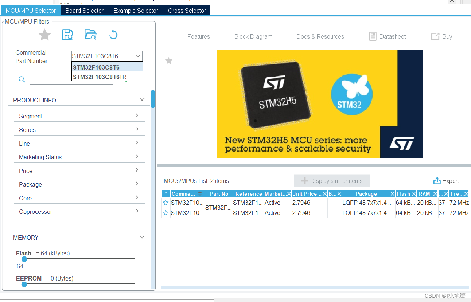Choose STM32F103C8T6TR from the dropdown list
Image resolution: width=471 pixels, height=302 pixels.
[107, 77]
